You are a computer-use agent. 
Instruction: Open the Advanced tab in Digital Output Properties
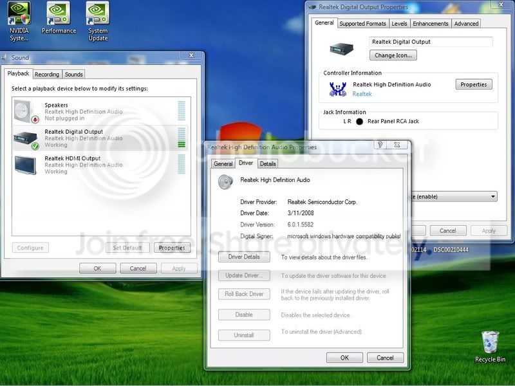click(x=466, y=24)
